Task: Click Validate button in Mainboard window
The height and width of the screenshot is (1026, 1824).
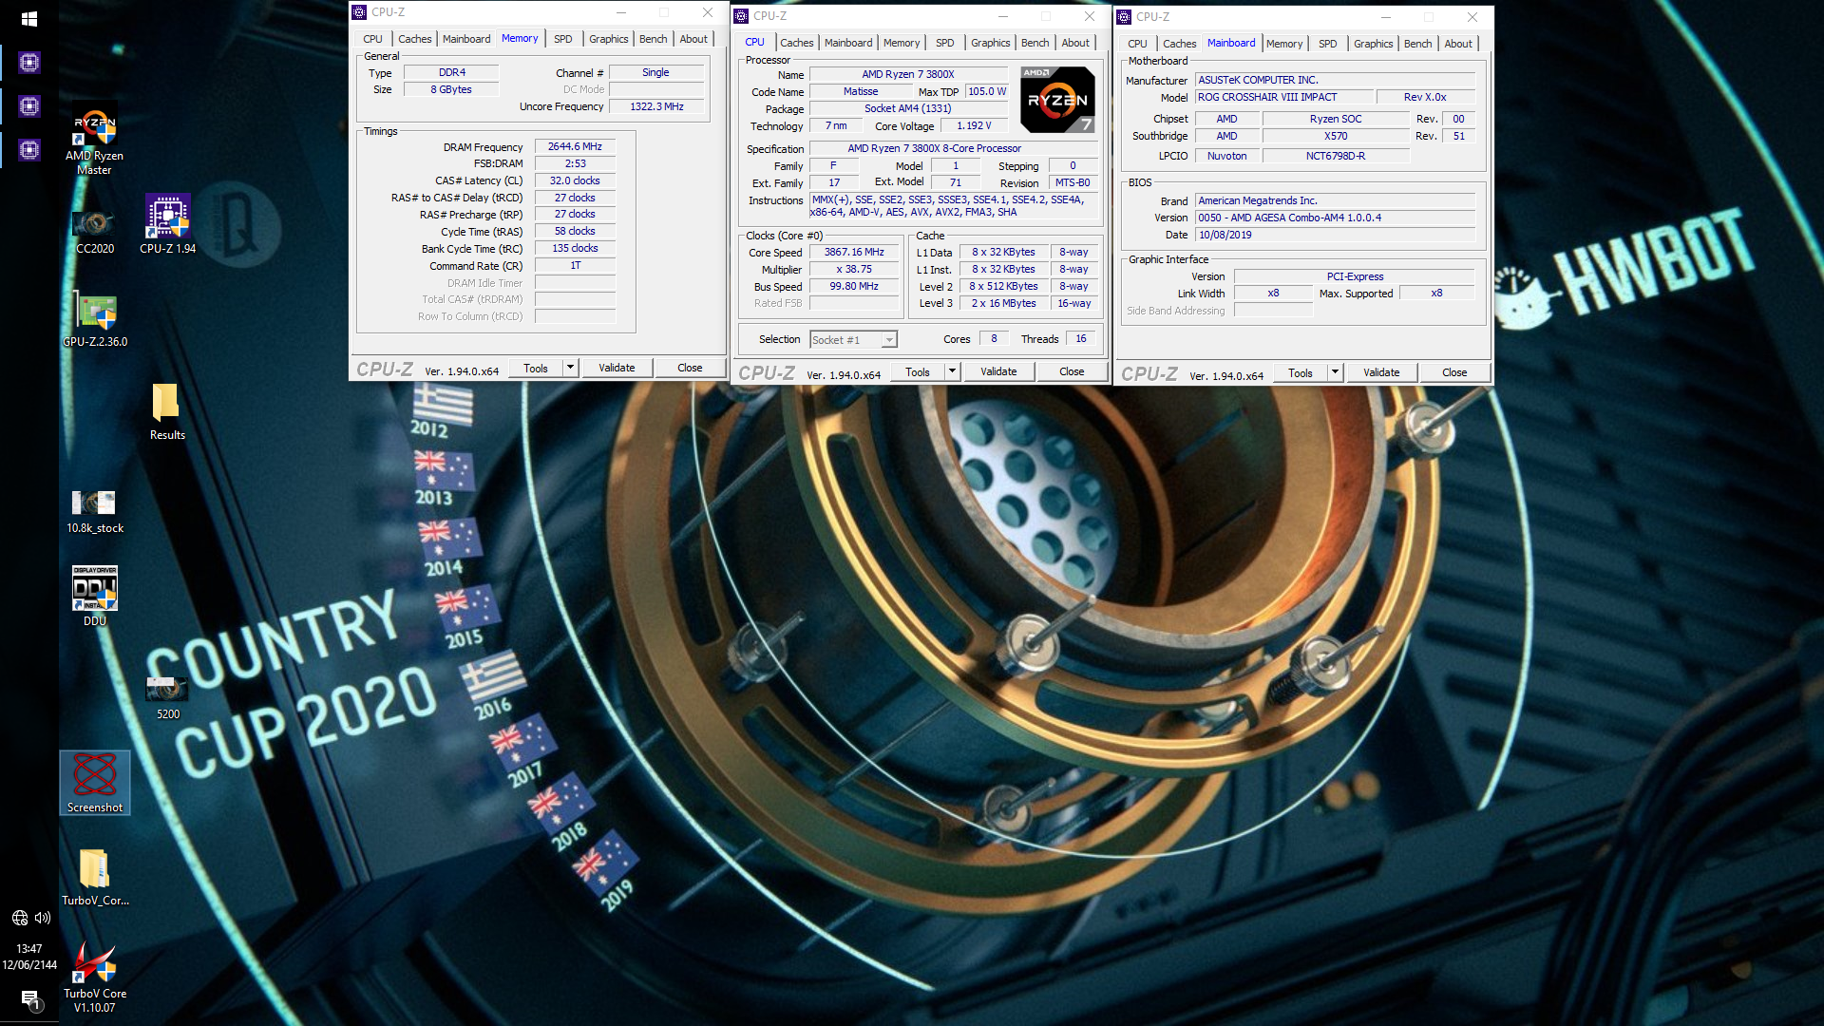Action: [1381, 373]
